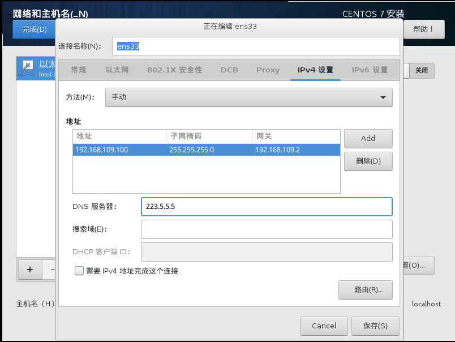Select the 192.168.109.100 address row

170,149
